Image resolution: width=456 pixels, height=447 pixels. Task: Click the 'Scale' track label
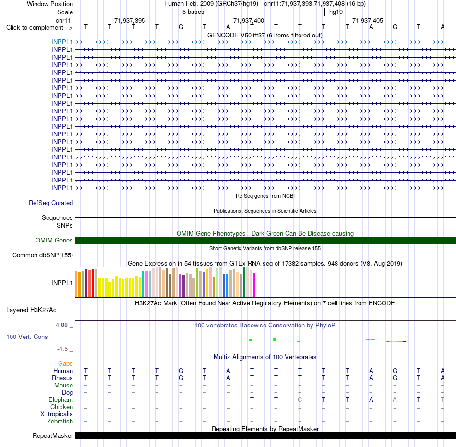(x=65, y=12)
